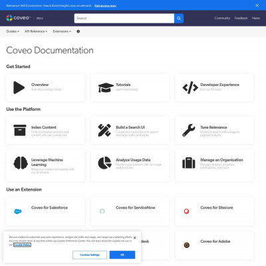The height and width of the screenshot is (266, 266).
Task: Click the Tutorials graduation cap icon
Action: tap(106, 87)
